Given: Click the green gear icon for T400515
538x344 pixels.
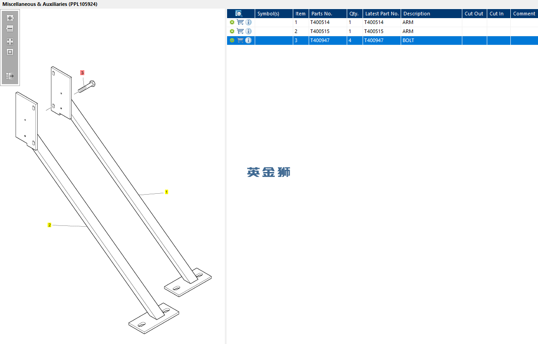Looking at the screenshot, I should pyautogui.click(x=232, y=31).
